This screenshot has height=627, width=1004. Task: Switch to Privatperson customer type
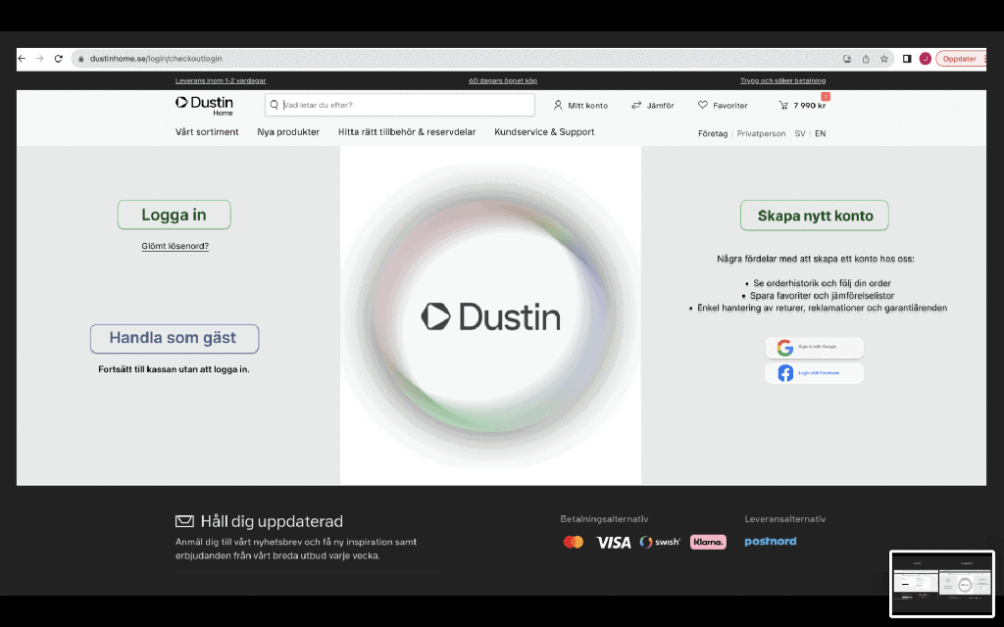coord(761,133)
